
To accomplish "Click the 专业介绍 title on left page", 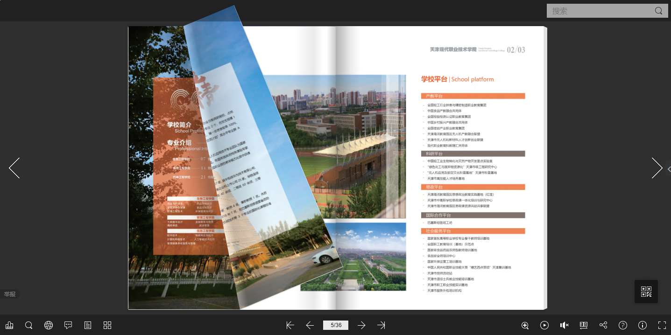I will tap(179, 143).
